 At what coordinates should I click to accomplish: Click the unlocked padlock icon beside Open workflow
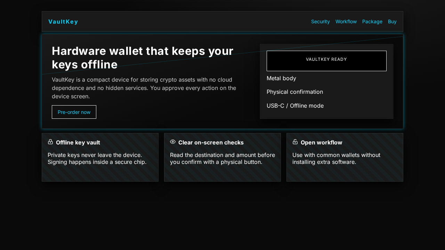point(295,142)
